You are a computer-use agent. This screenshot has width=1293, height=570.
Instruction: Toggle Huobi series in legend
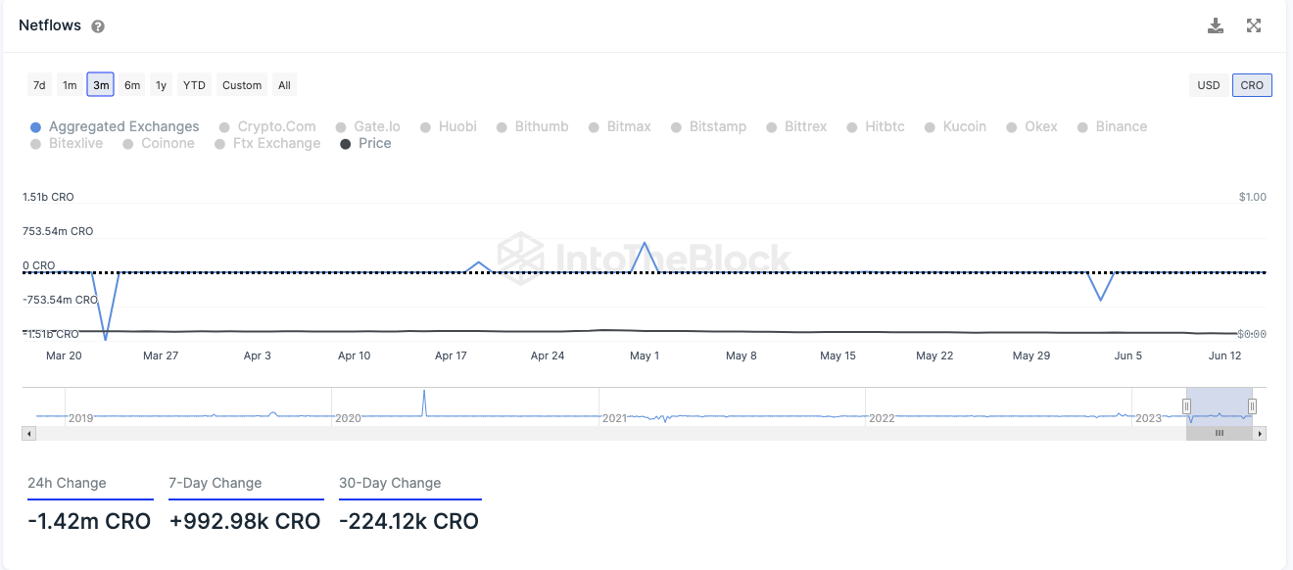pos(449,126)
